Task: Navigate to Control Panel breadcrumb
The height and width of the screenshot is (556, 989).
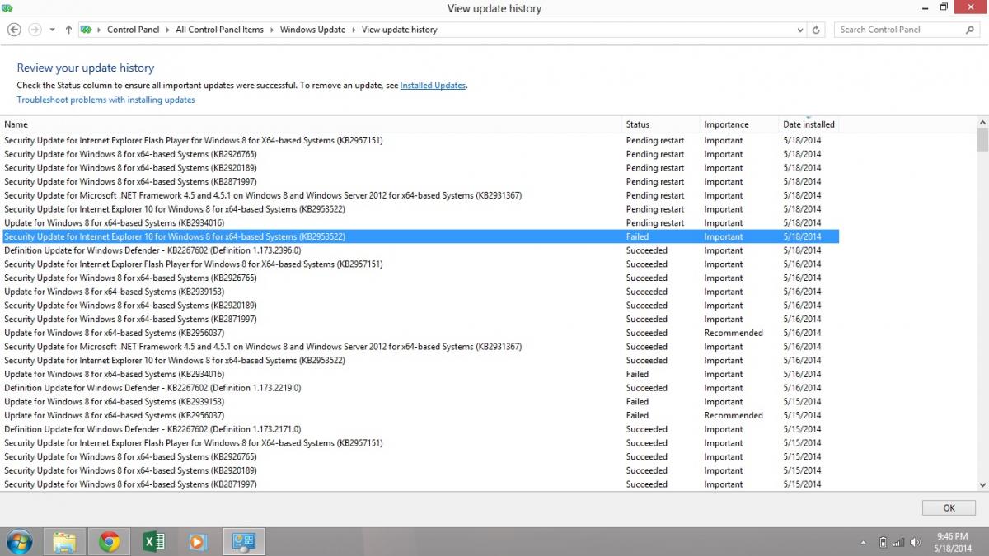Action: tap(133, 30)
